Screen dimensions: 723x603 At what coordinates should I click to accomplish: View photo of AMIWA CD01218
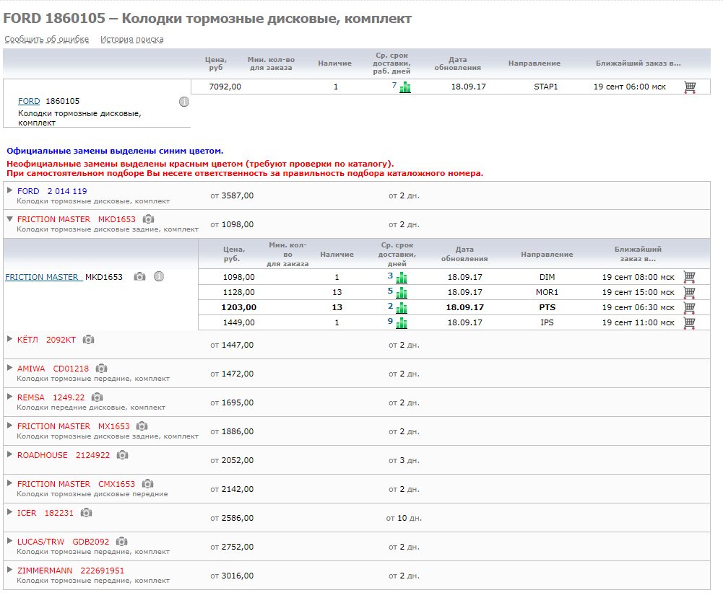click(x=101, y=369)
